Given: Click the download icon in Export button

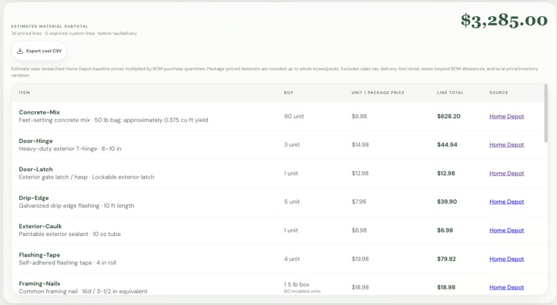Looking at the screenshot, I should [x=20, y=51].
